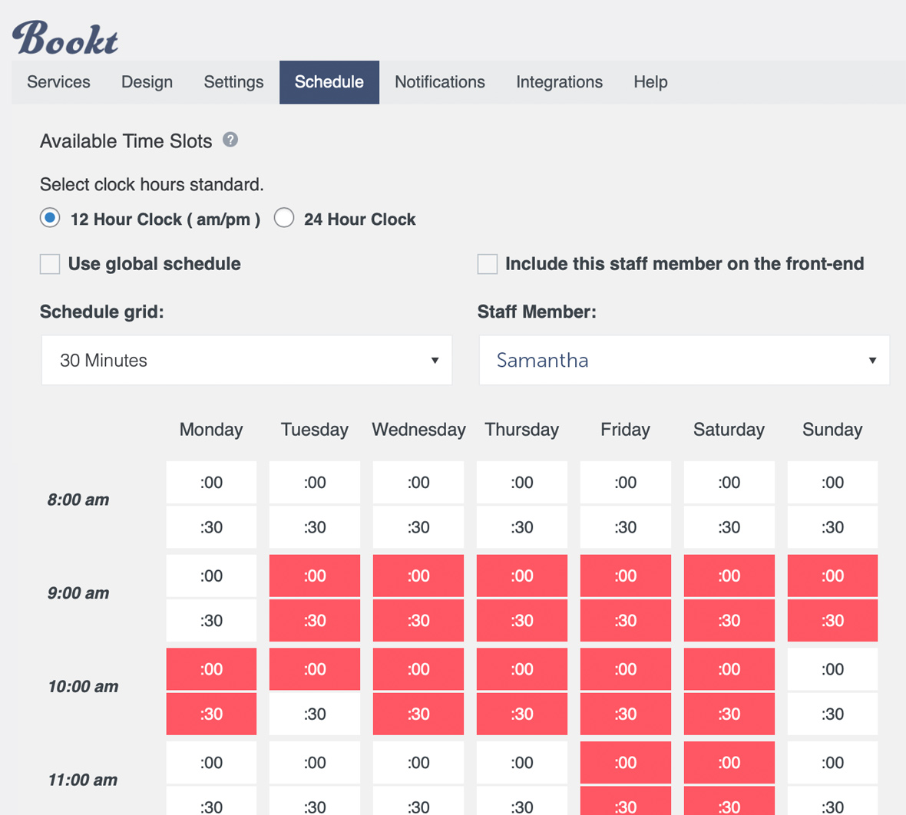Switch to the Services tab
906x815 pixels.
(58, 82)
